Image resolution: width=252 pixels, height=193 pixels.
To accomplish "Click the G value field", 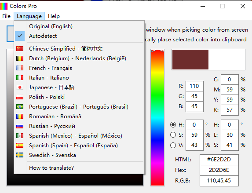I will point(194,96).
